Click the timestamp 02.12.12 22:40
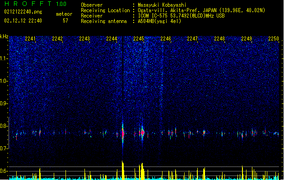284x180 pixels. tap(23, 21)
